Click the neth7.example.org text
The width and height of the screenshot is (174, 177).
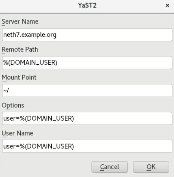tap(30, 35)
